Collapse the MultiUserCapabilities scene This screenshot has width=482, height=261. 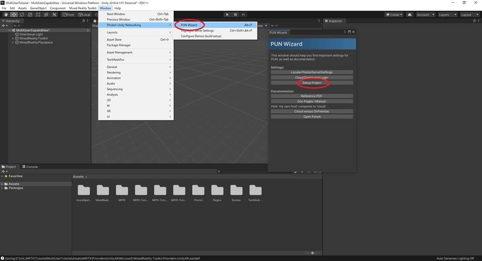[10, 30]
